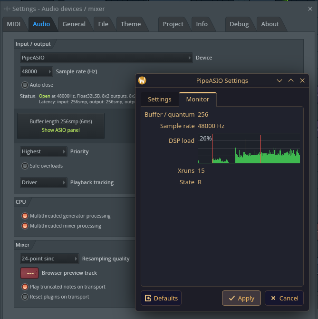
Task: Click the Apply checkmark icon
Action: pos(232,298)
